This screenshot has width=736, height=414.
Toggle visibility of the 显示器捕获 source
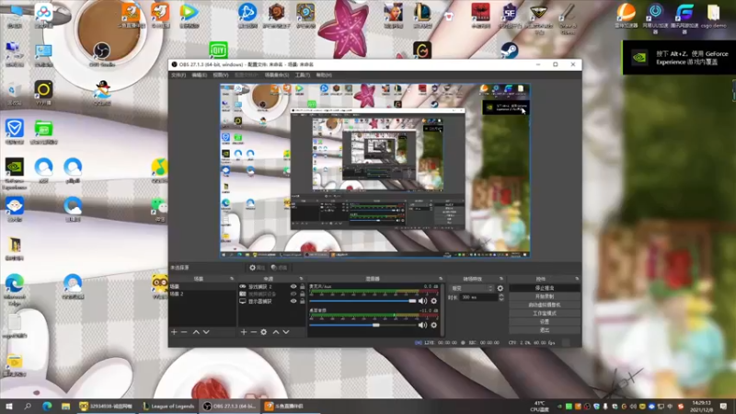pyautogui.click(x=293, y=302)
